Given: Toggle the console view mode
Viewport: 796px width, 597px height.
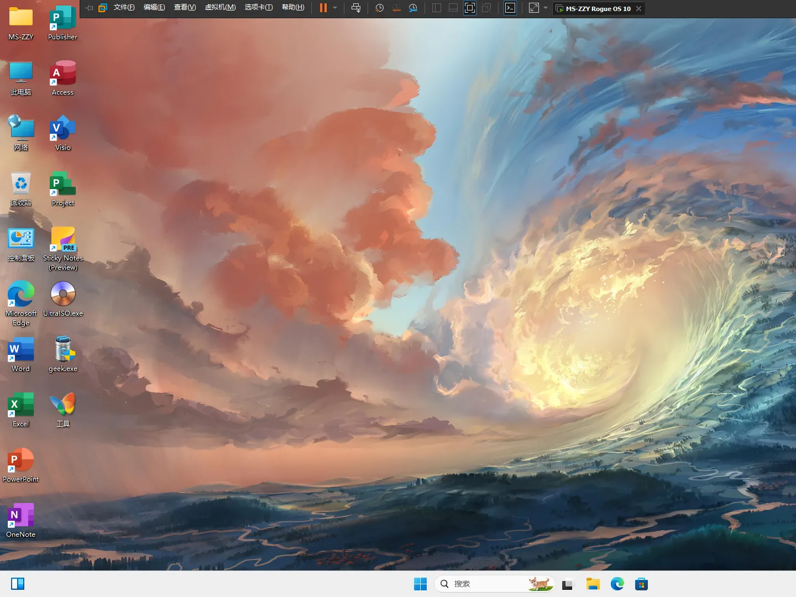Looking at the screenshot, I should pyautogui.click(x=510, y=8).
